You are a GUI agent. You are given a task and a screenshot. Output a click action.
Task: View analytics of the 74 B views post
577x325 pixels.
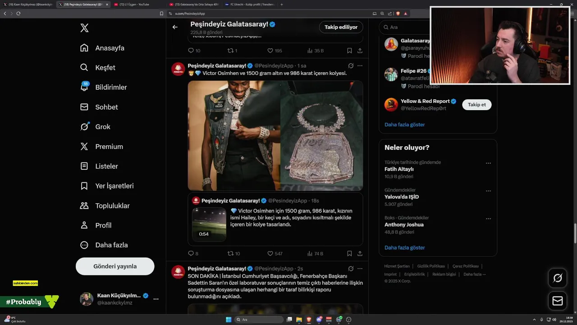pyautogui.click(x=315, y=254)
